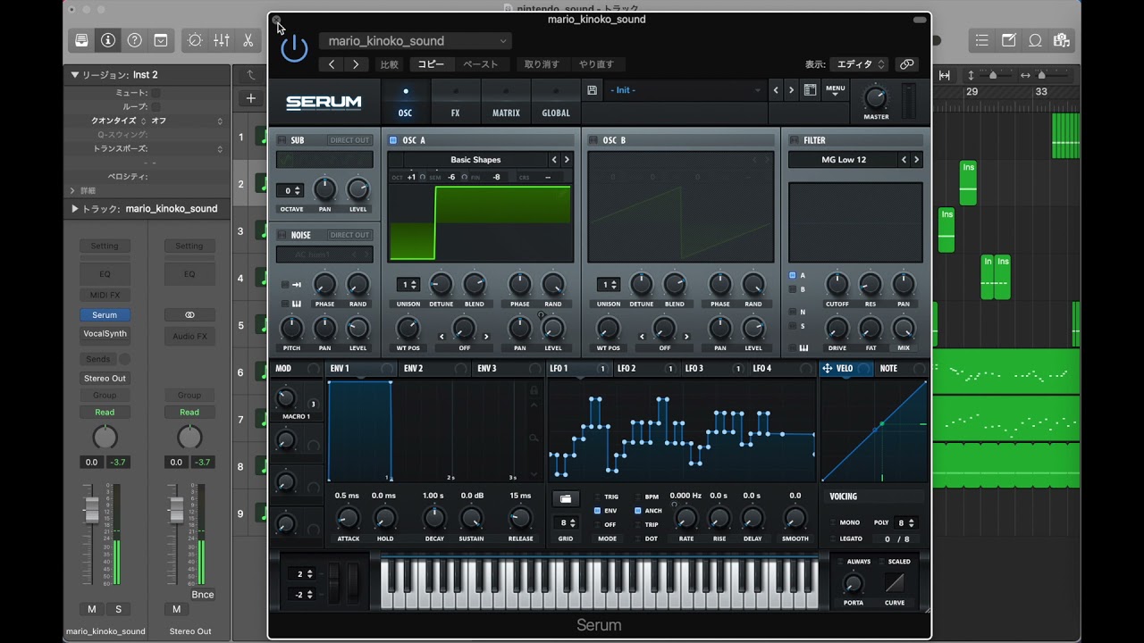Open the LFO shape folder icon
This screenshot has width=1144, height=643.
coord(566,498)
